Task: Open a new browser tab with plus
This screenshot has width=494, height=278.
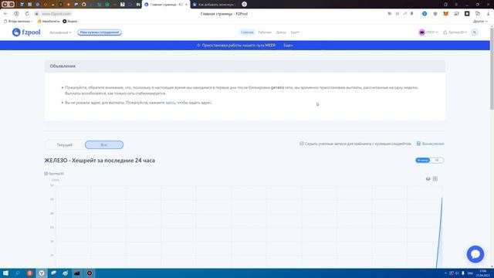Action: point(245,4)
